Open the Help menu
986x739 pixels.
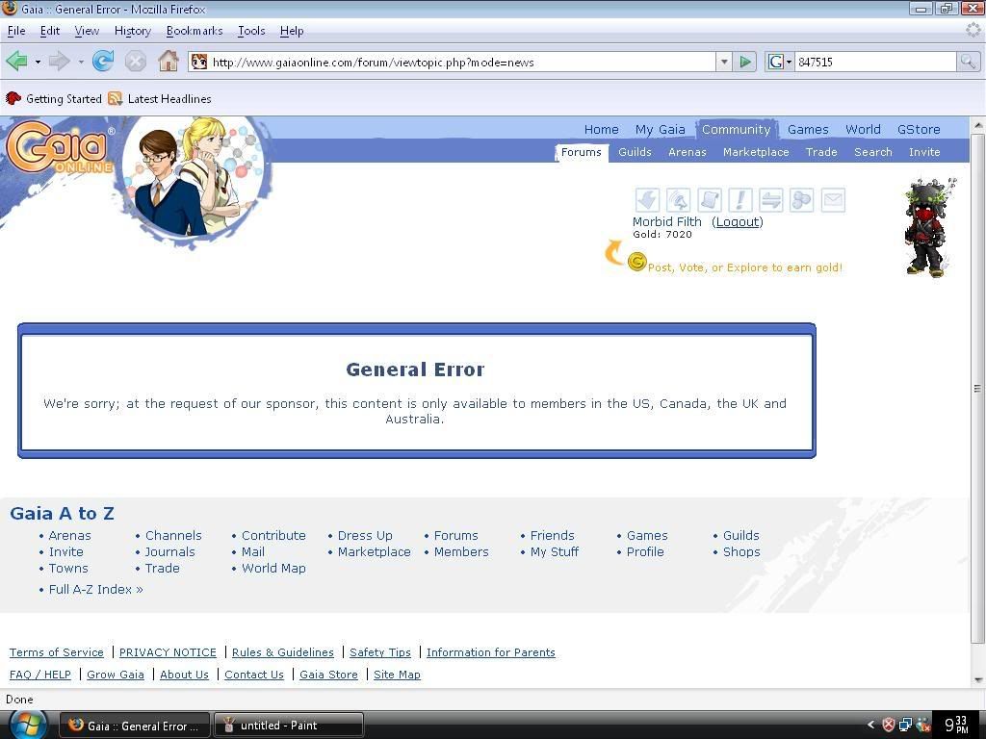click(x=292, y=31)
